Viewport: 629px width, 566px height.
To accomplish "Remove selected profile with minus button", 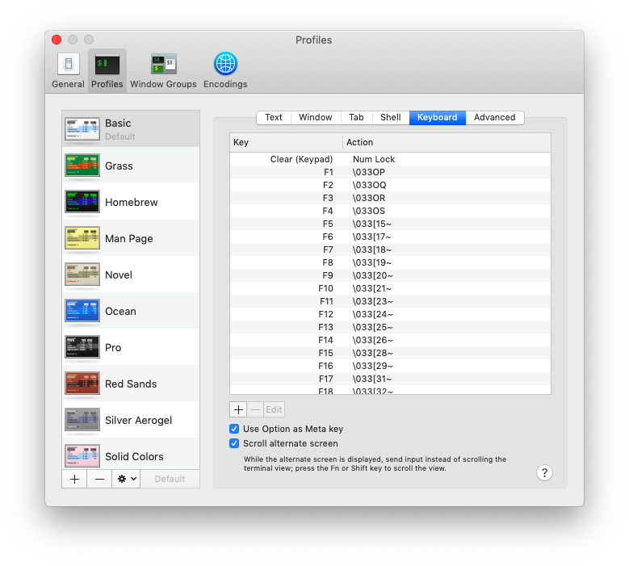I will 99,479.
